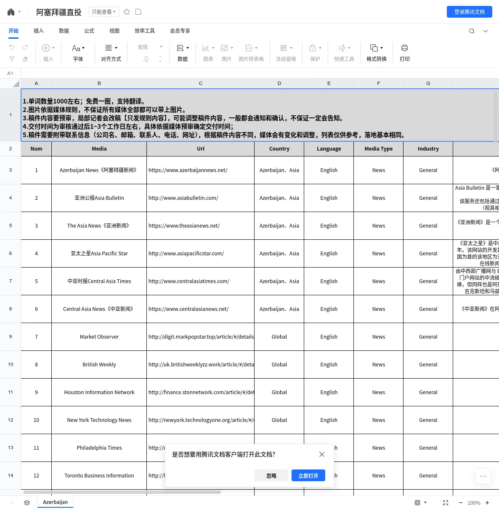Screen dimensions: 499x509
Task: Click the image-to-table (图片转表格) icon
Action: [x=249, y=48]
